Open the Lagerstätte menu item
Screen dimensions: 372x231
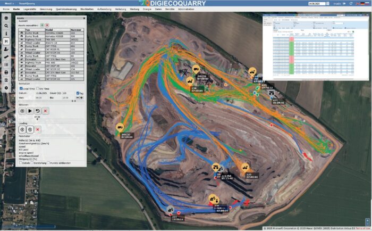pos(30,9)
